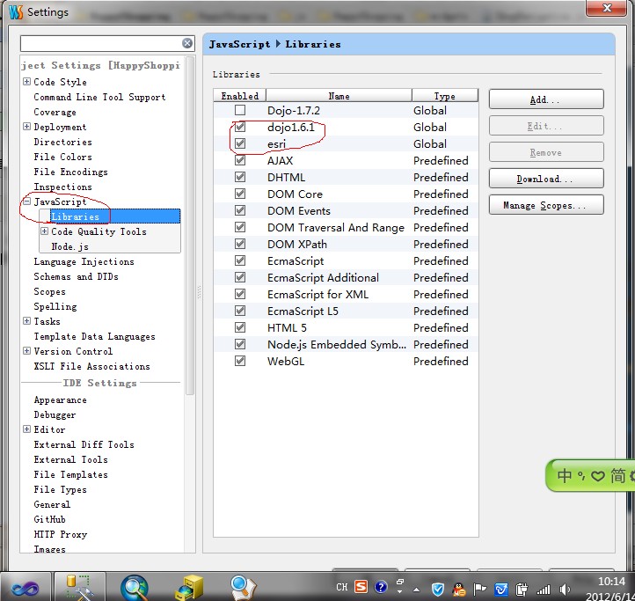Open the Node.js settings page
Screen dimensions: 635x601
(x=69, y=246)
